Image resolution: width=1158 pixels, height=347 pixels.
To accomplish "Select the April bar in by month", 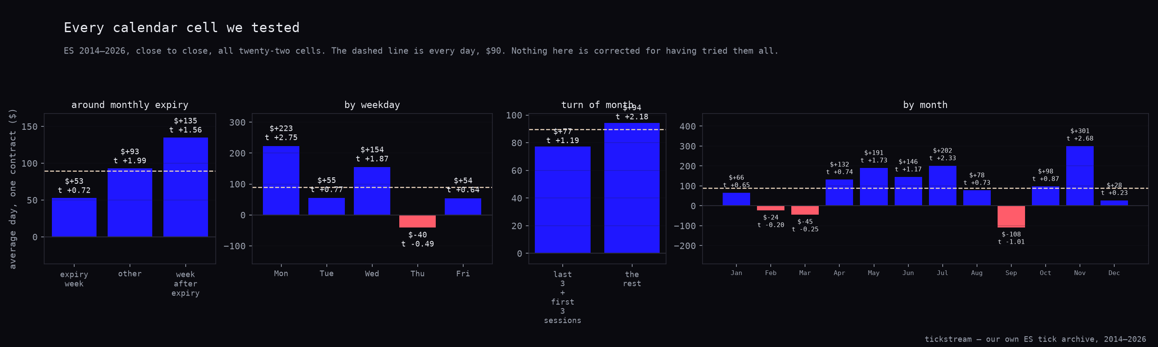I will [x=839, y=193].
